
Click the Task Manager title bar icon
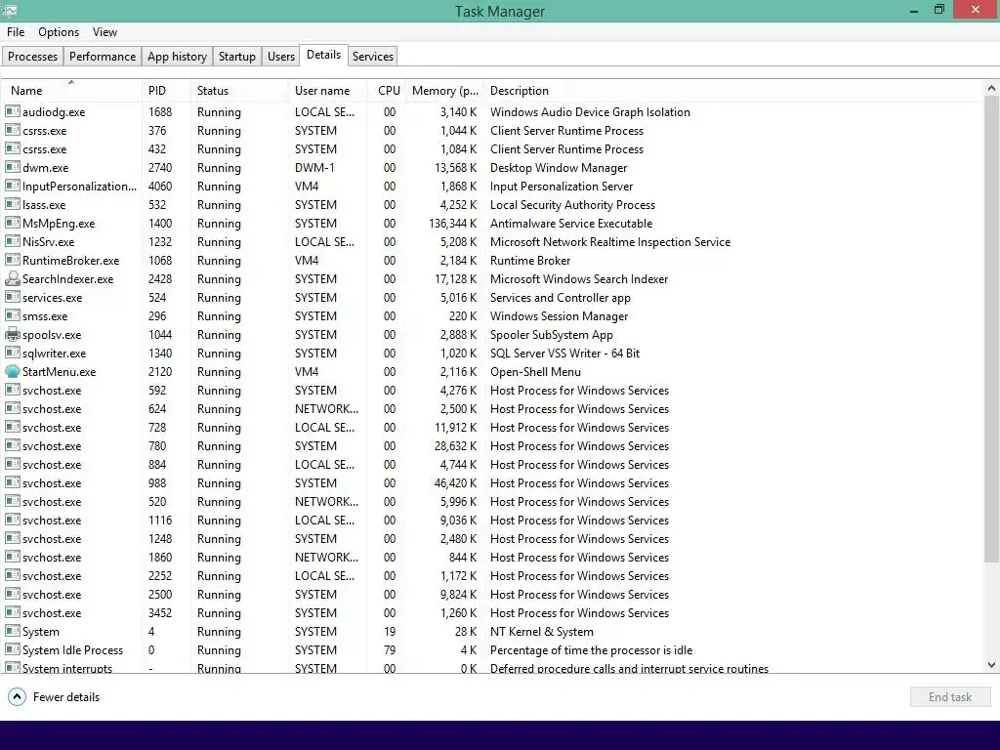[x=10, y=11]
